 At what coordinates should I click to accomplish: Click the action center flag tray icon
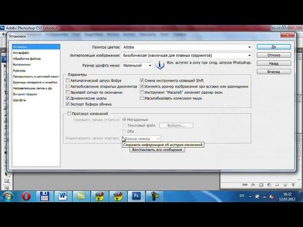[257, 197]
